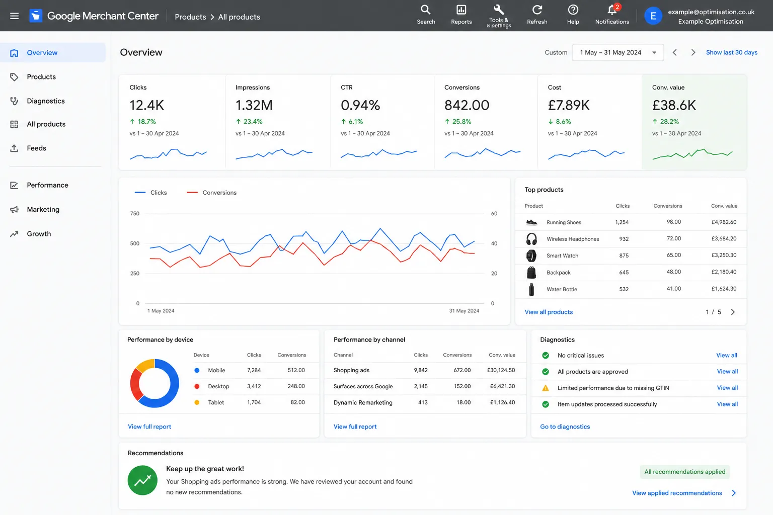
Task: Click the Mobile blue legend dot
Action: tap(197, 370)
